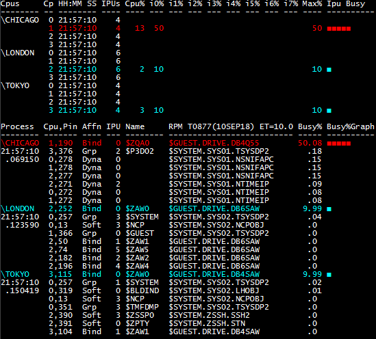Select the $TMFDMP process name
The width and height of the screenshot is (376, 339).
tap(142, 307)
